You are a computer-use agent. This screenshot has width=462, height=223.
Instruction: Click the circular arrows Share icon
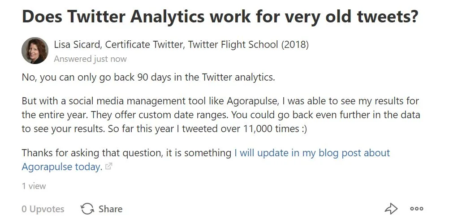click(x=87, y=209)
